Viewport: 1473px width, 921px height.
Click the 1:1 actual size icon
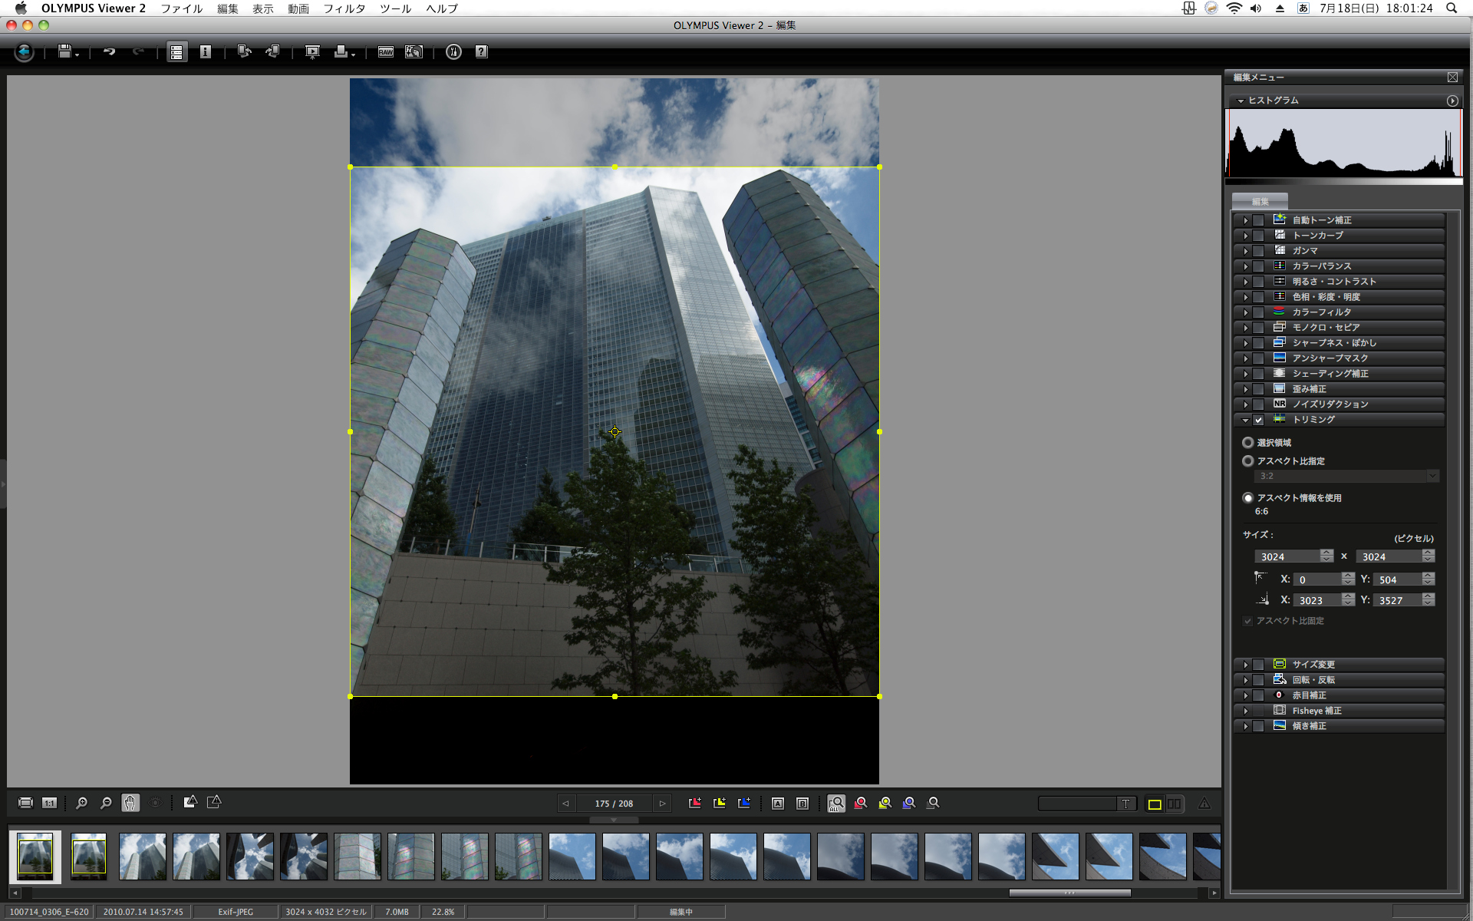[x=49, y=803]
